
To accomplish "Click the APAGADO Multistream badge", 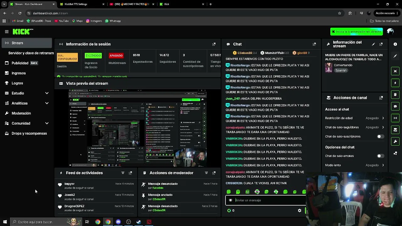I will [116, 56].
